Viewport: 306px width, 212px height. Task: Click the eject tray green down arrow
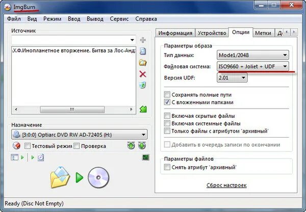pyautogui.click(x=142, y=145)
